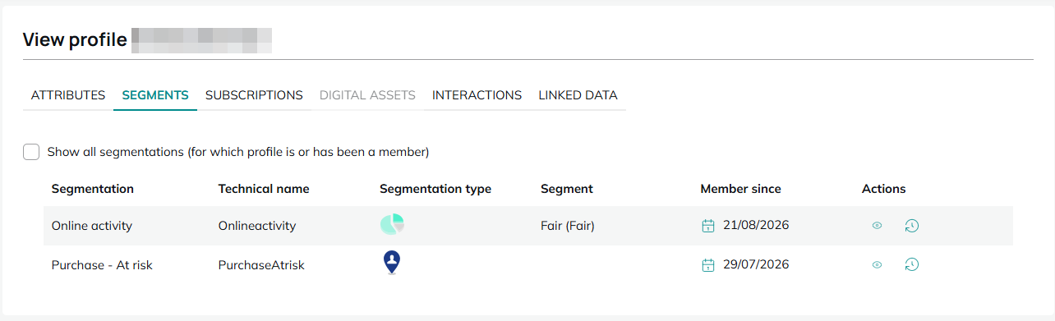Click the Fair (Fair) segment value
The height and width of the screenshot is (321, 1055).
click(567, 225)
